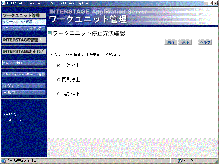This screenshot has width=219, height=164.
Task: Click Internet Explorer icon in title bar
Action: [3, 3]
